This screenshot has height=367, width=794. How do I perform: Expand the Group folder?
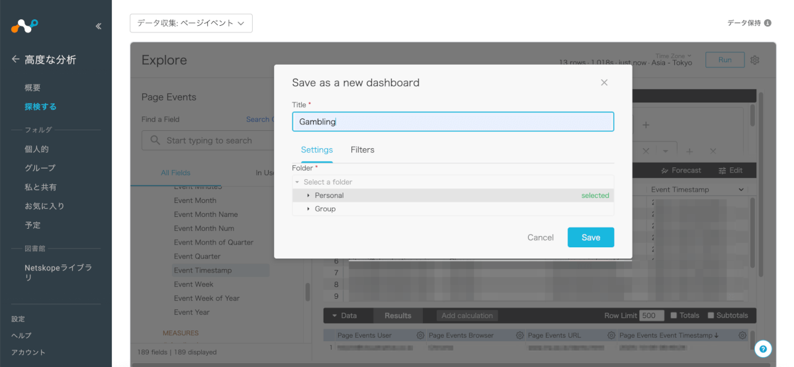point(308,209)
